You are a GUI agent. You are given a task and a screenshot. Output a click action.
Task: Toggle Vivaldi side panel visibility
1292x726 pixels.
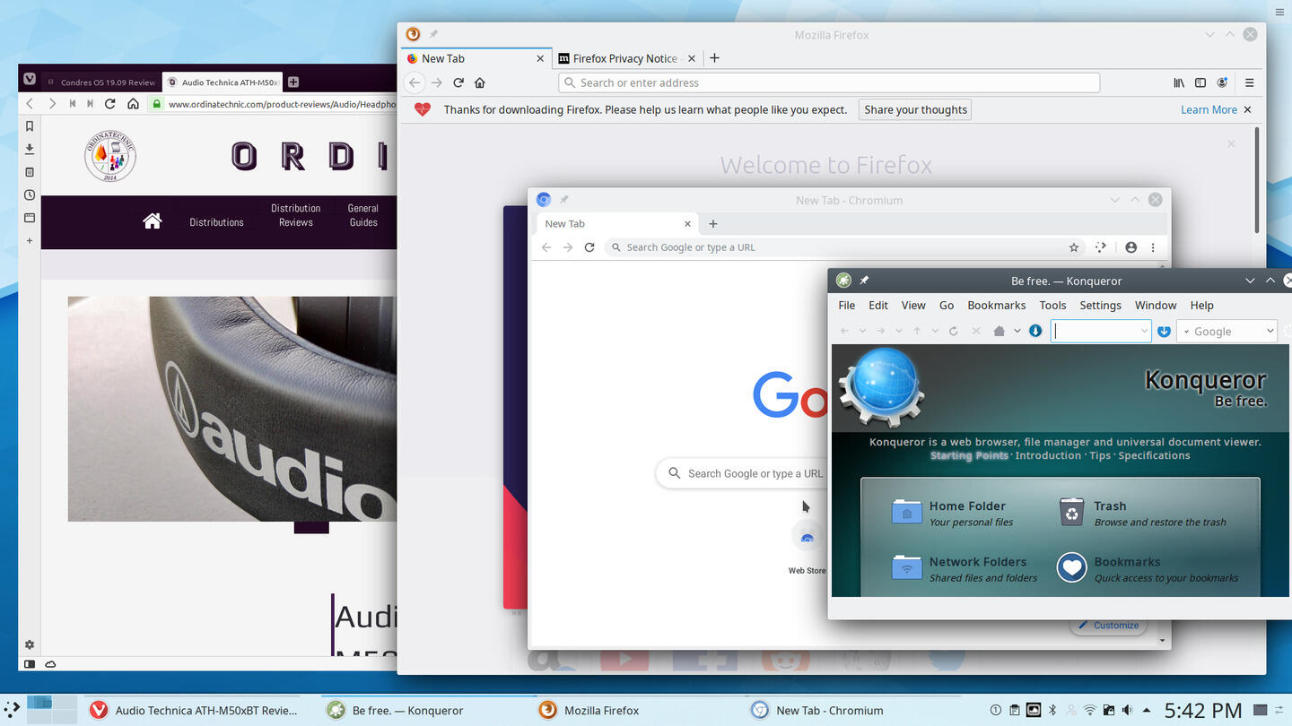point(30,664)
